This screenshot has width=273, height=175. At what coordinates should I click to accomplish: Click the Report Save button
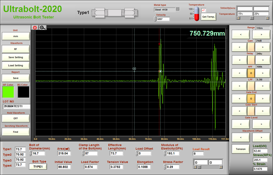16,78
